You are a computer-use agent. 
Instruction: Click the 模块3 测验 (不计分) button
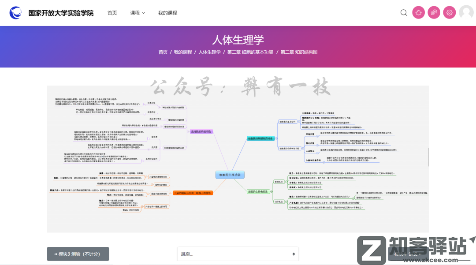click(78, 254)
